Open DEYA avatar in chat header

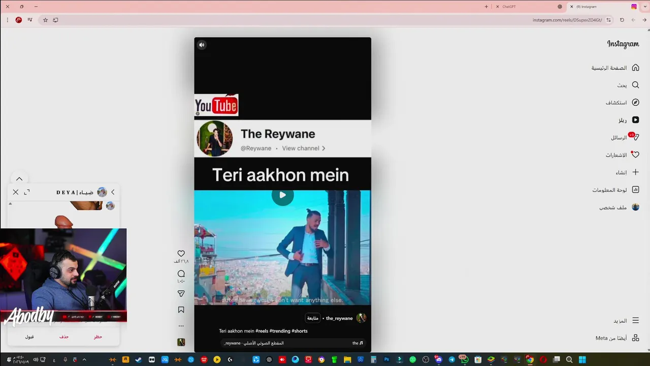(102, 192)
